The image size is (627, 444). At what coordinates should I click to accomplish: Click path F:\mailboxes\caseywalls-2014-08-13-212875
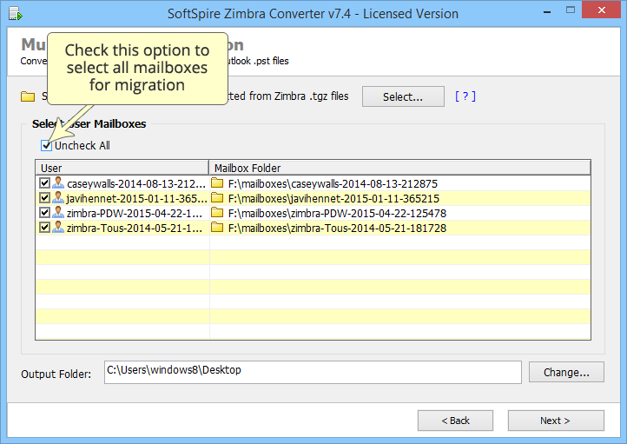click(x=333, y=183)
